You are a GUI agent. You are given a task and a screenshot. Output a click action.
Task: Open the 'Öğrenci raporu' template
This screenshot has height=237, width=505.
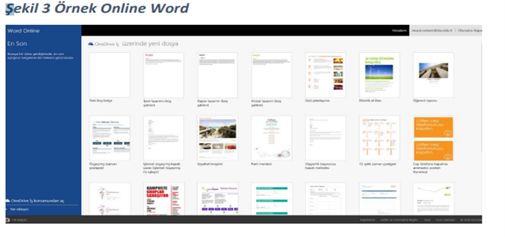[433, 75]
